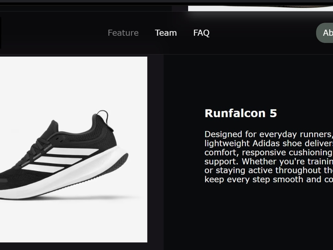
Task: Click the text line 'comfort, responsive cushioning'
Action: pos(268,152)
